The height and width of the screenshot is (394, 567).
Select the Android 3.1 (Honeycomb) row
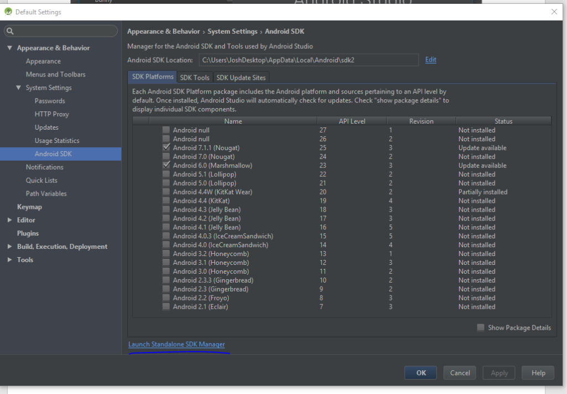342,262
